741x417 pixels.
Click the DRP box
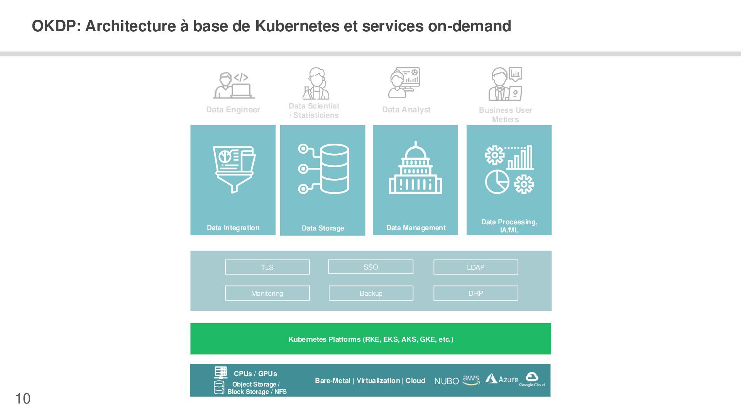(x=475, y=293)
